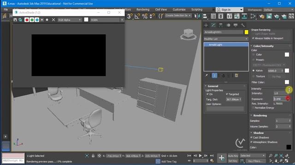Toggle the Angle Snap tool
This screenshot has height=165, width=295.
(x=137, y=16)
